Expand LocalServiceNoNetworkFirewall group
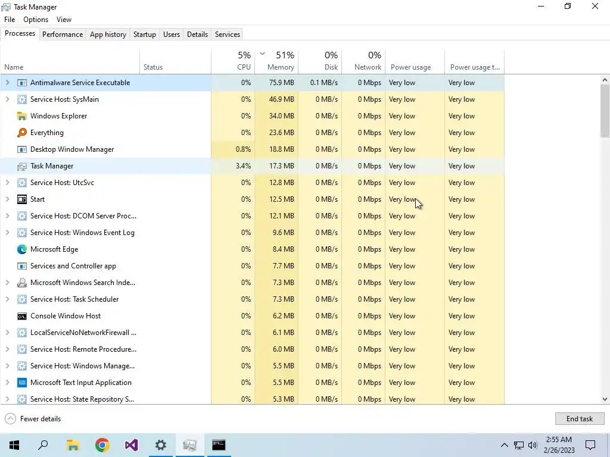This screenshot has width=610, height=457. tap(7, 333)
